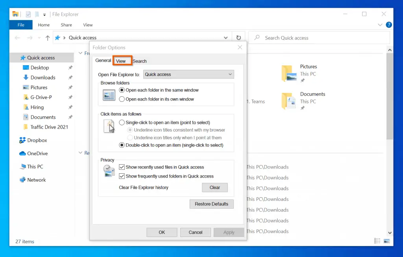Open the Share ribbon tab

coord(66,25)
